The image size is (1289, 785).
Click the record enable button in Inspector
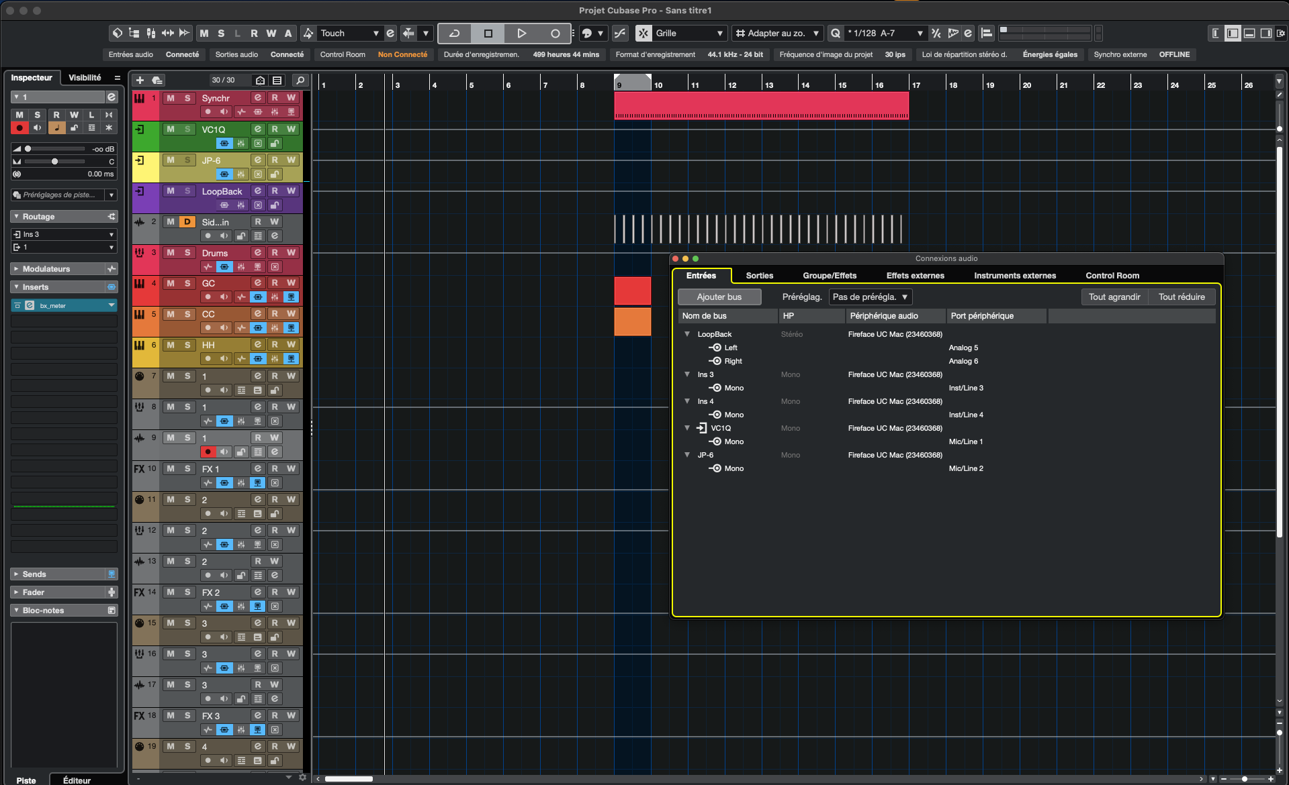coord(19,127)
